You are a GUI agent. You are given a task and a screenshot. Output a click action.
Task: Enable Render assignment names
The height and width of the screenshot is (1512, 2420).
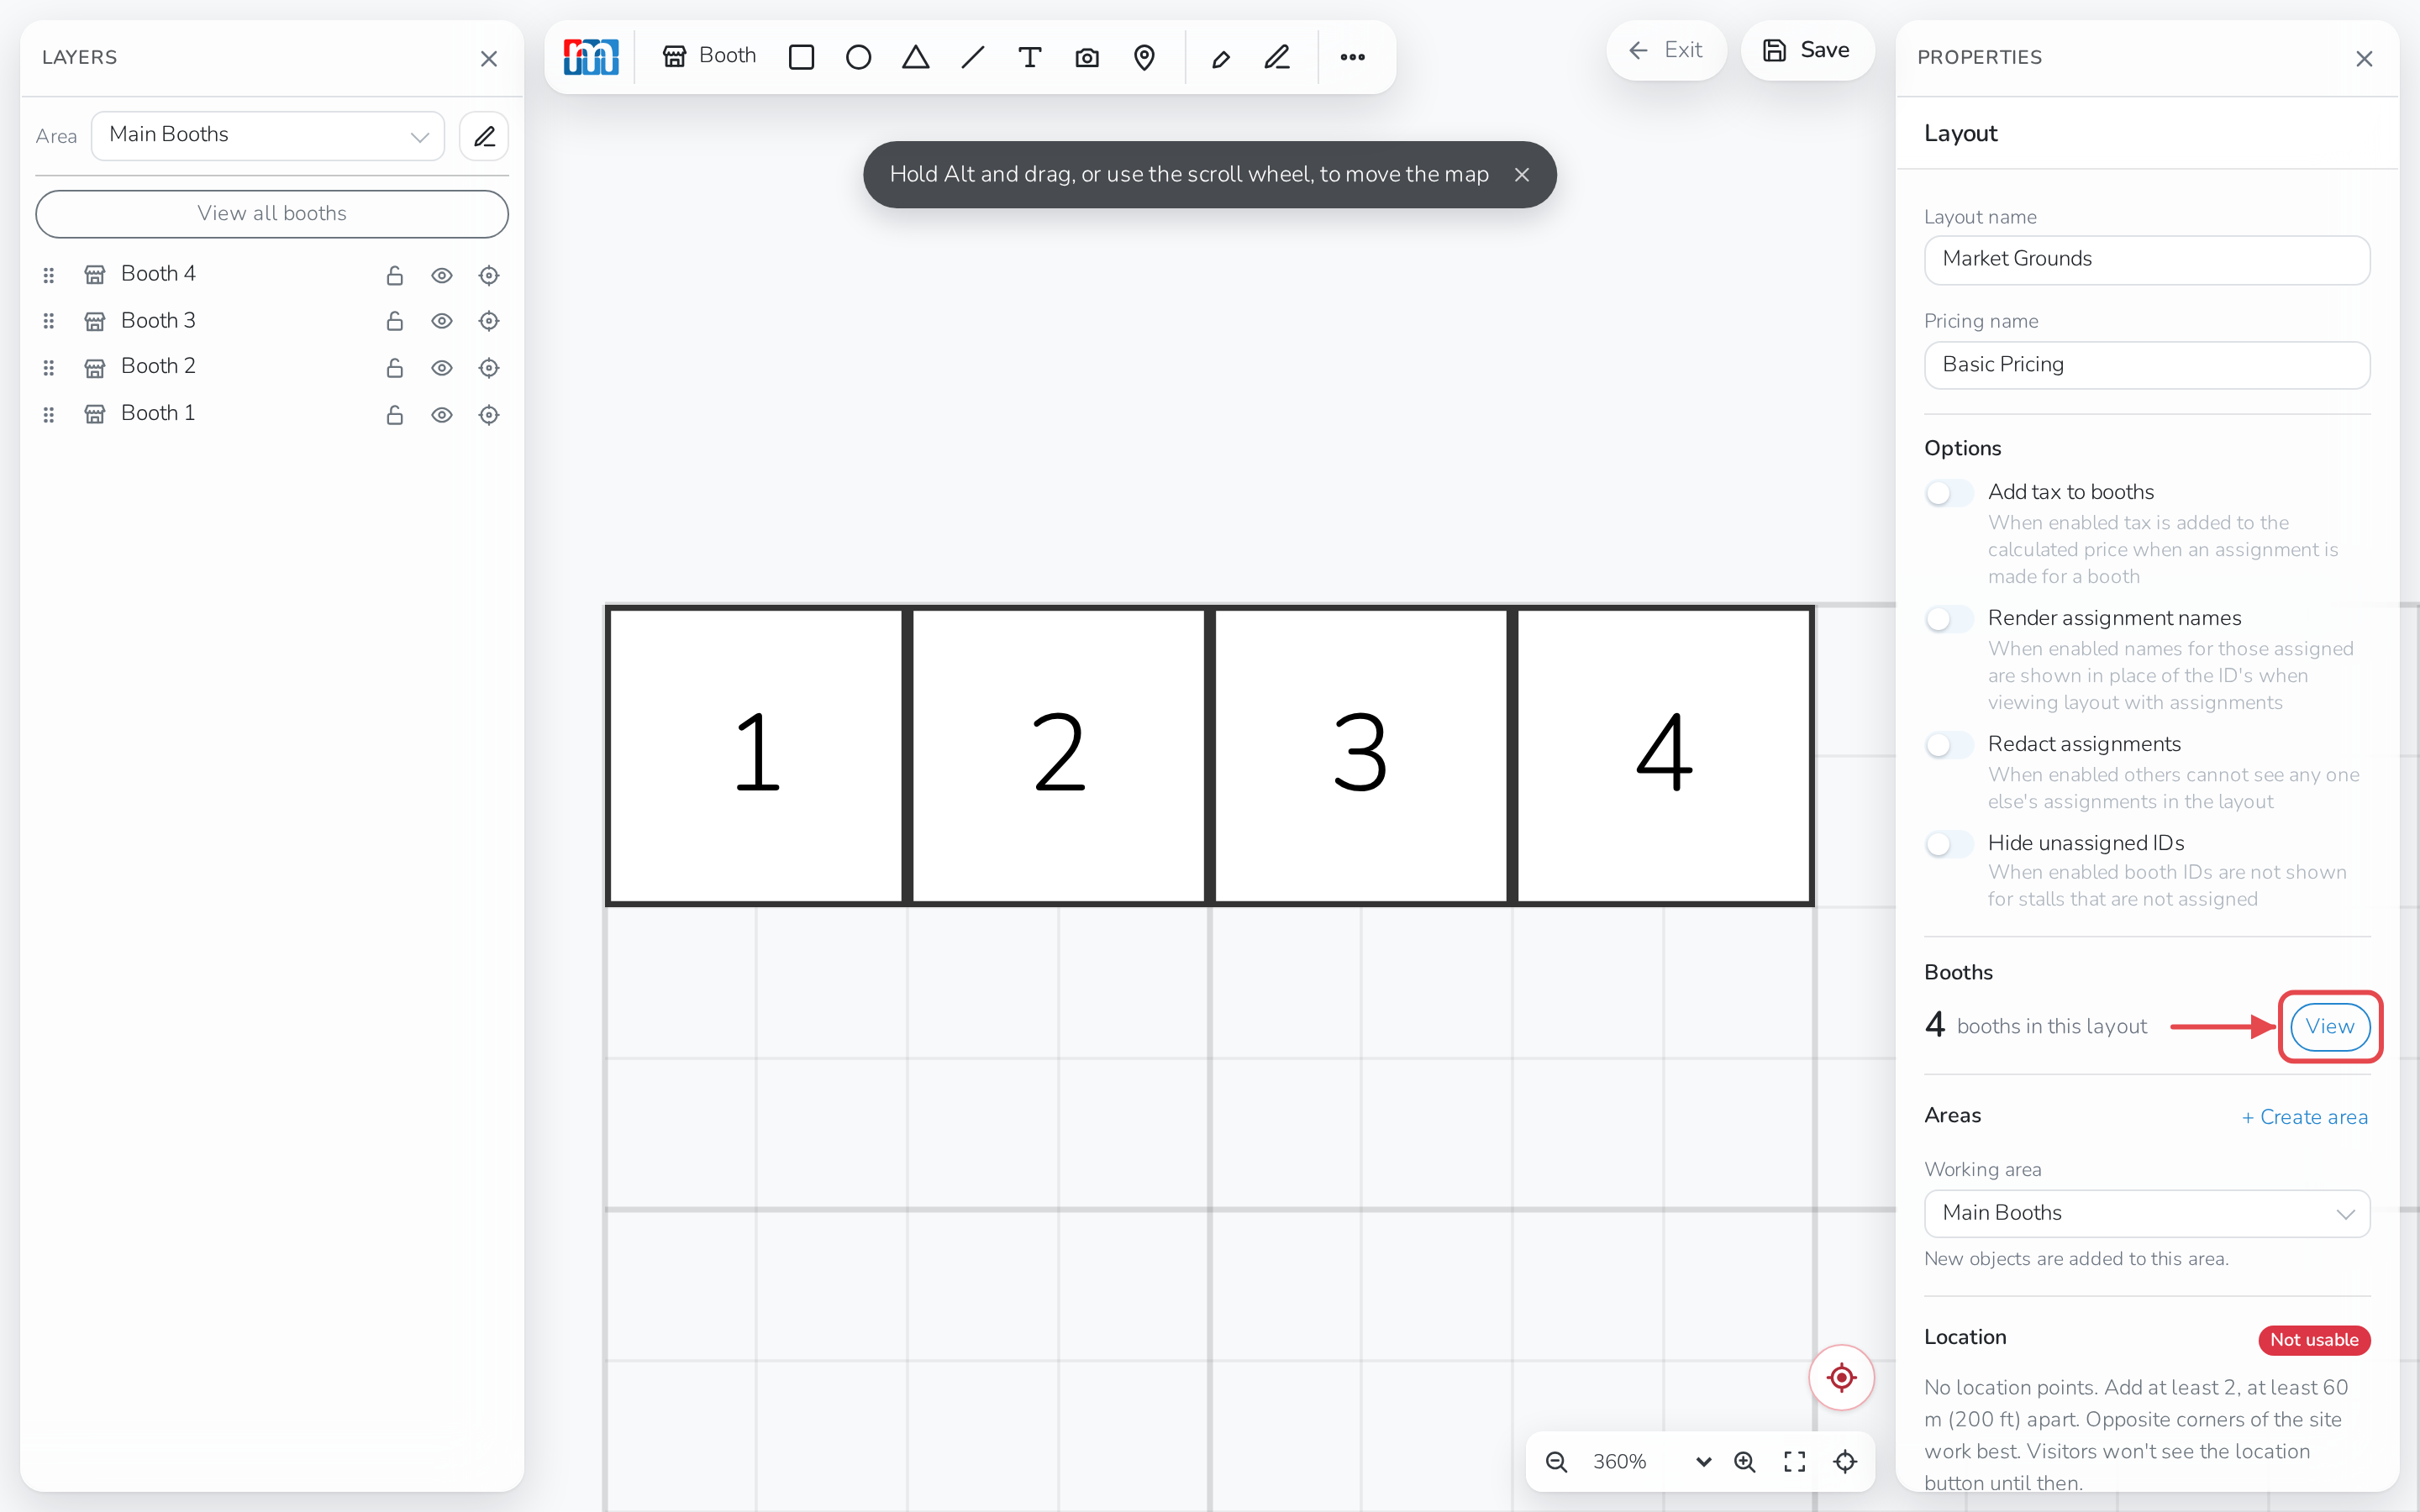click(x=1948, y=618)
